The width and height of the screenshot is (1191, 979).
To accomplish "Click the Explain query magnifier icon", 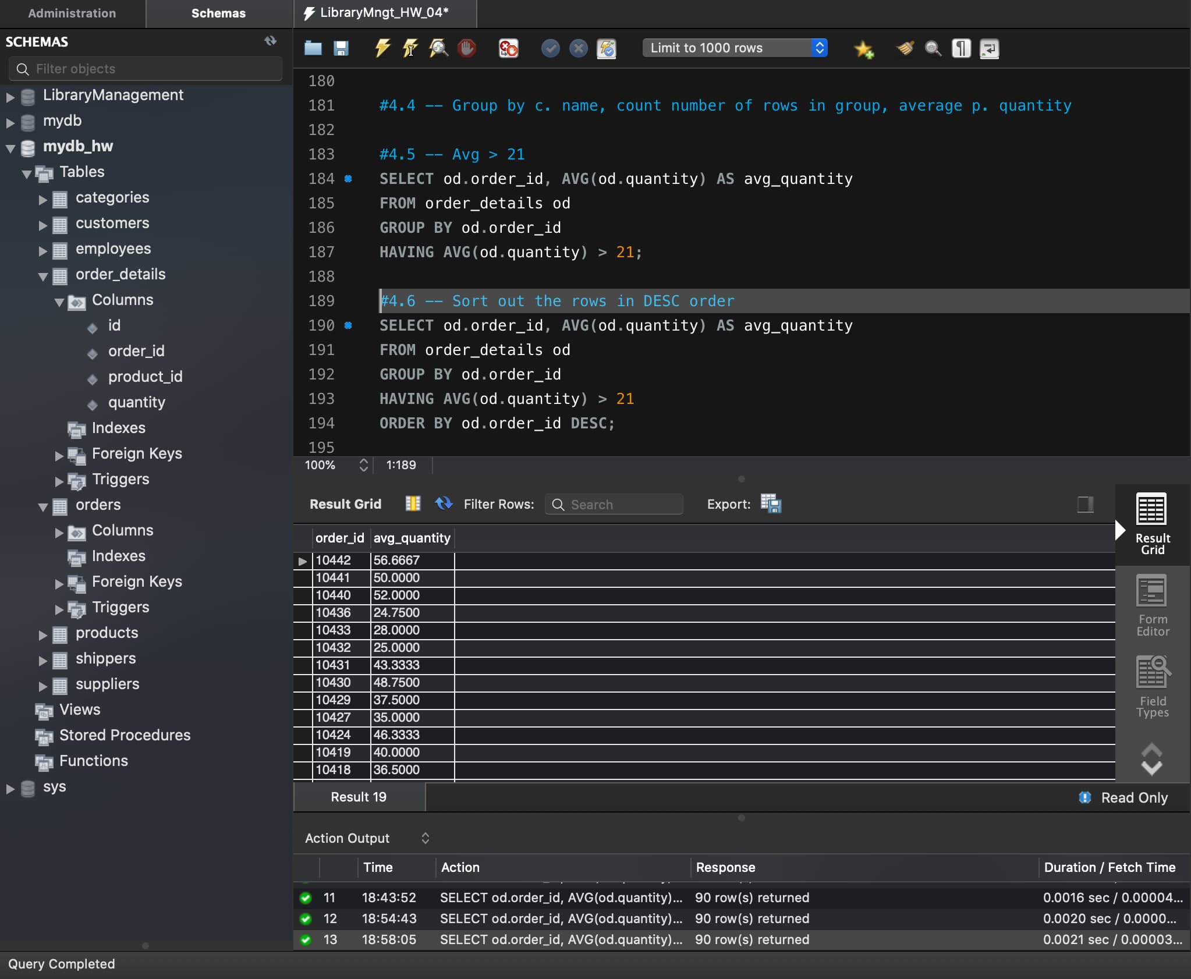I will coord(438,48).
